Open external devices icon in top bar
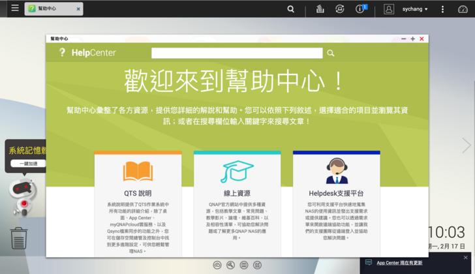 (339, 9)
